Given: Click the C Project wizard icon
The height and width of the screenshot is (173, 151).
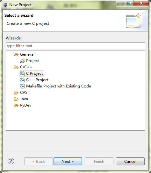Looking at the screenshot, I should (22, 73).
